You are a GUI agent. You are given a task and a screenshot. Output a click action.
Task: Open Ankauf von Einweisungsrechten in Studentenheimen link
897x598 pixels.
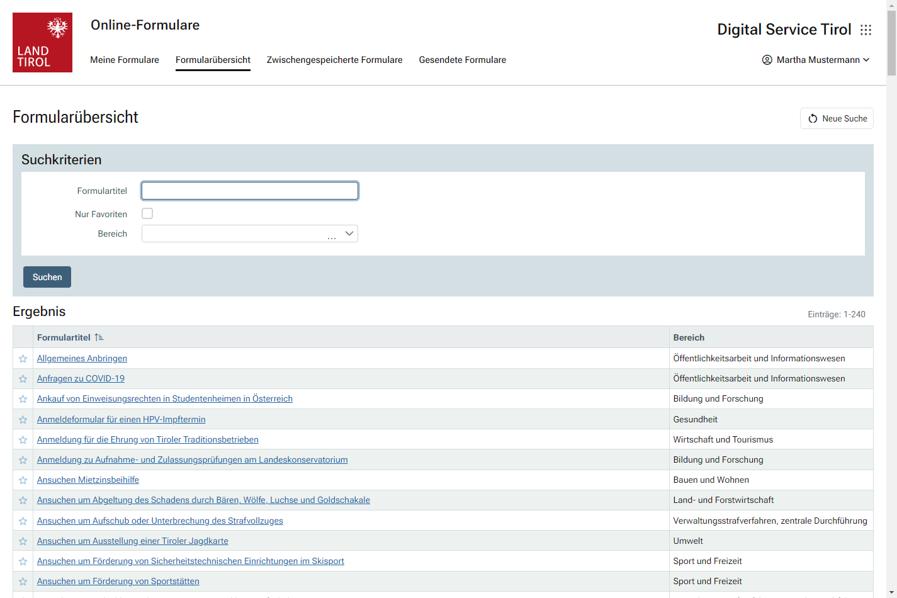(x=165, y=398)
